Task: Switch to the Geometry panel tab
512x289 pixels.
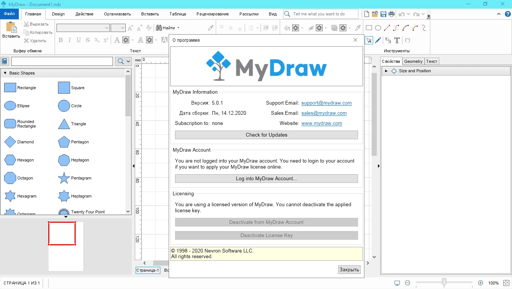Action: tap(413, 61)
